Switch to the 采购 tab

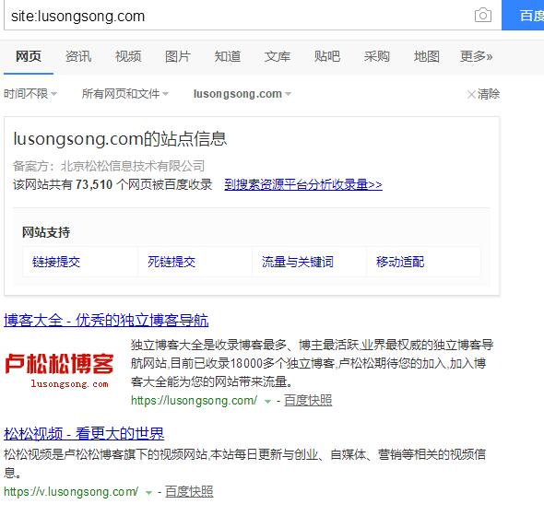pos(377,56)
